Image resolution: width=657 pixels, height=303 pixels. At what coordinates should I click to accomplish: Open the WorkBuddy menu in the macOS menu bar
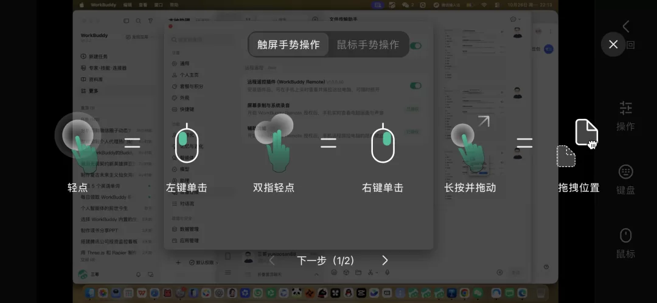(104, 5)
